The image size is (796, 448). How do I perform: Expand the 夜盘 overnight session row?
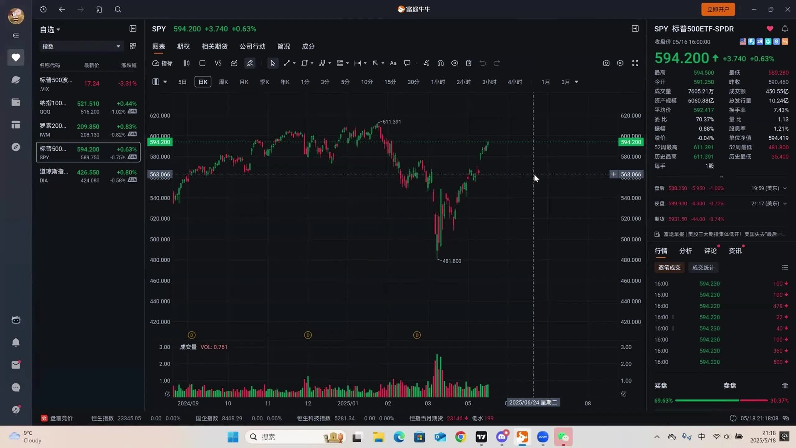pos(785,203)
